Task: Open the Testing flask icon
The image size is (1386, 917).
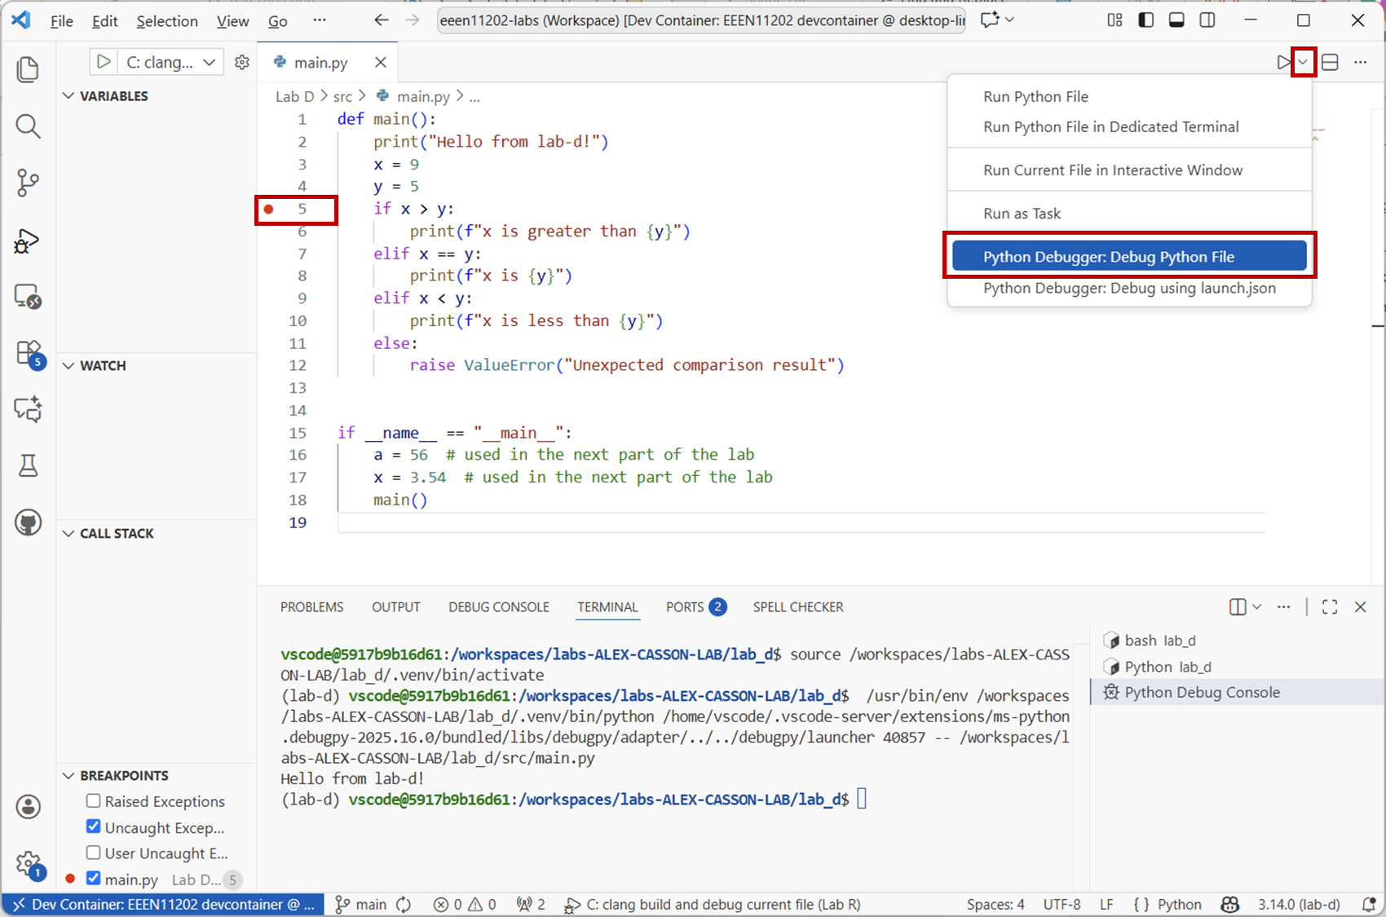Action: click(28, 465)
